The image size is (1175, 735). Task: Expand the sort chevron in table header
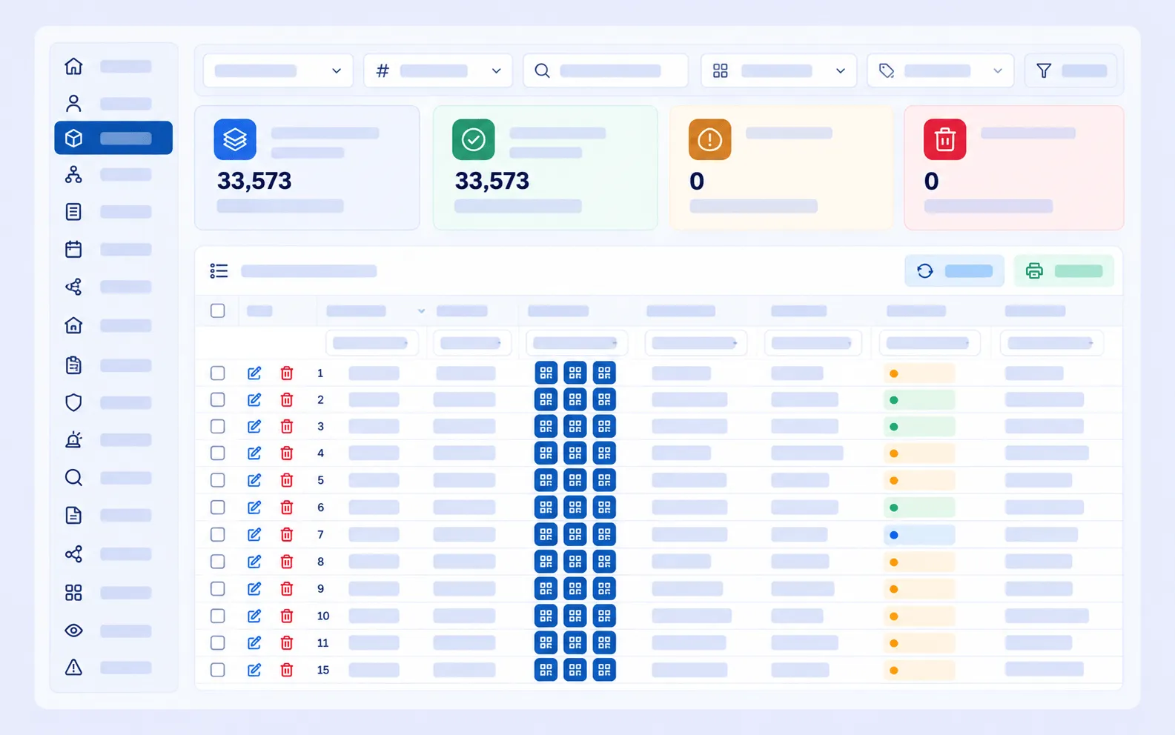tap(421, 311)
